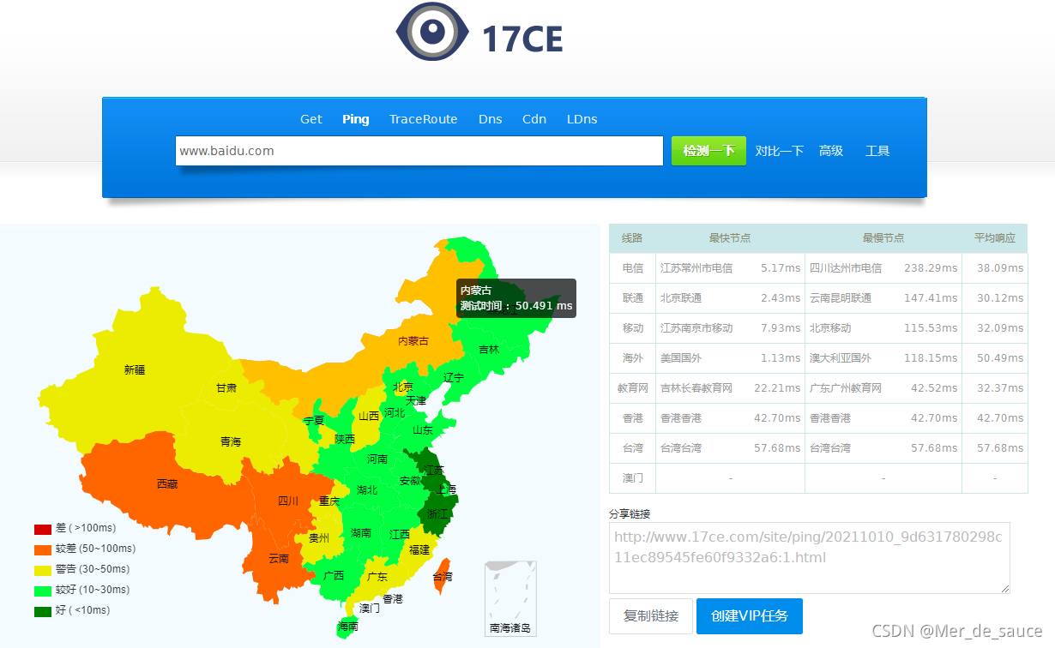The image size is (1055, 648).
Task: Click 湖南 on the map
Action: click(361, 533)
